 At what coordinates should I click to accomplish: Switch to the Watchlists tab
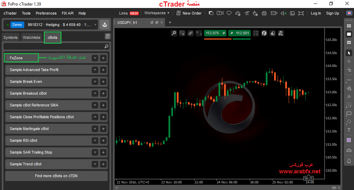coord(31,38)
